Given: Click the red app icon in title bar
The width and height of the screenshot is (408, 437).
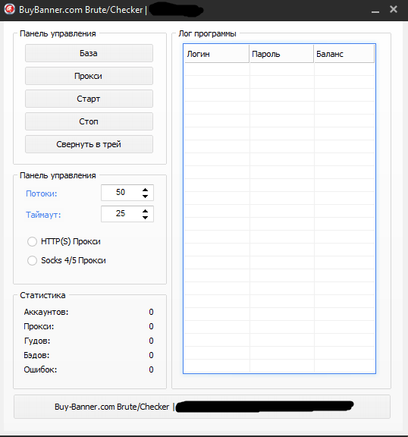Looking at the screenshot, I should click(9, 9).
